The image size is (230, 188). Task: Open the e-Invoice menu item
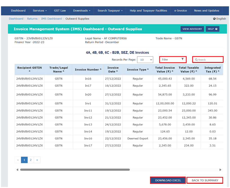click(180, 11)
